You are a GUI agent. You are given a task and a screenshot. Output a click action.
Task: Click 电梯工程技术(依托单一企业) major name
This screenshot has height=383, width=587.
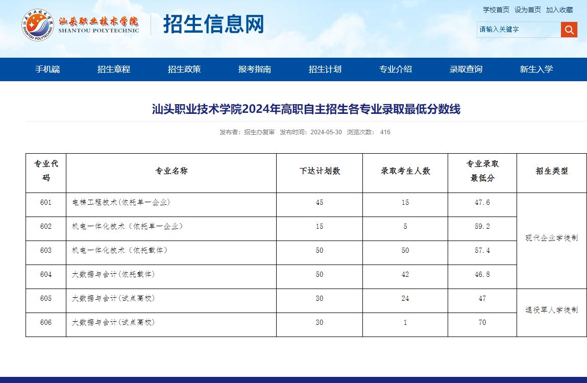pyautogui.click(x=121, y=203)
